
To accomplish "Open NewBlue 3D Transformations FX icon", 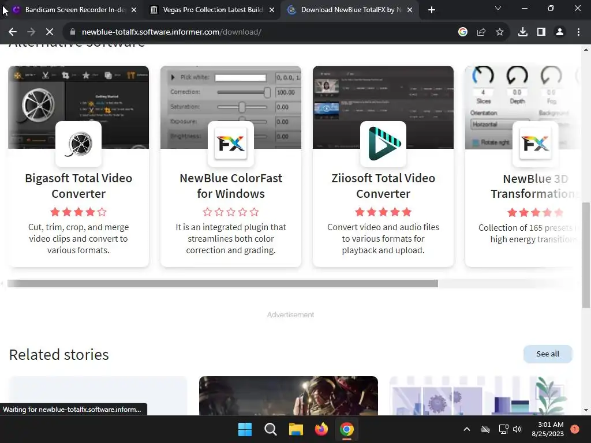I will coord(535,144).
